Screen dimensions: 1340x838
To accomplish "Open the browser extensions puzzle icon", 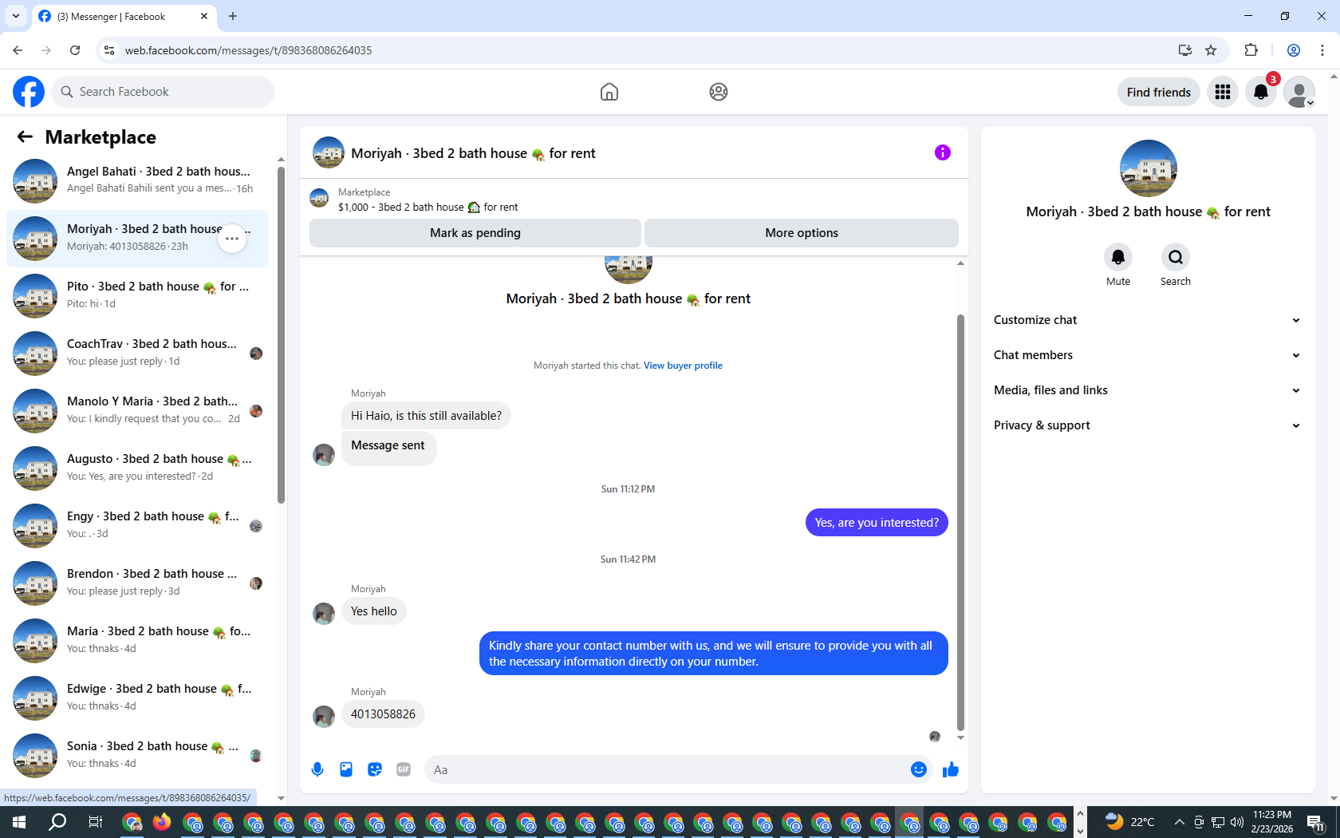I will [x=1251, y=50].
